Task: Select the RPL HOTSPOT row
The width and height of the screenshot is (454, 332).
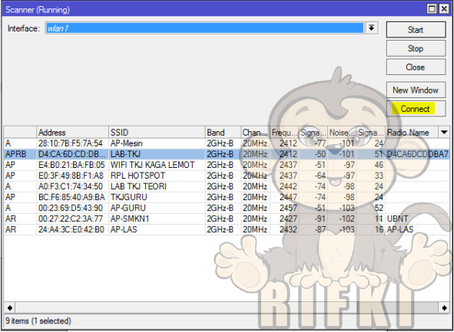Action: pyautogui.click(x=227, y=176)
